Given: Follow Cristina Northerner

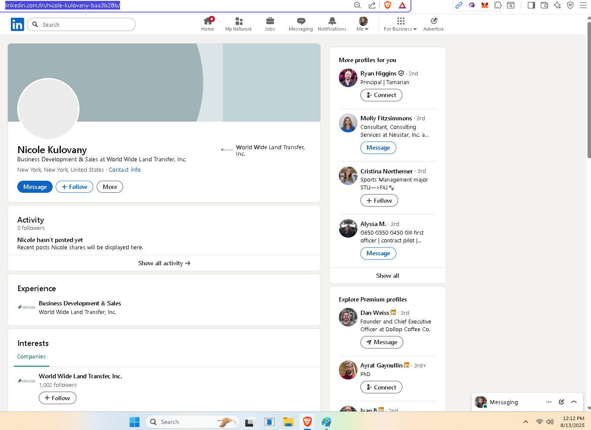Looking at the screenshot, I should point(379,201).
